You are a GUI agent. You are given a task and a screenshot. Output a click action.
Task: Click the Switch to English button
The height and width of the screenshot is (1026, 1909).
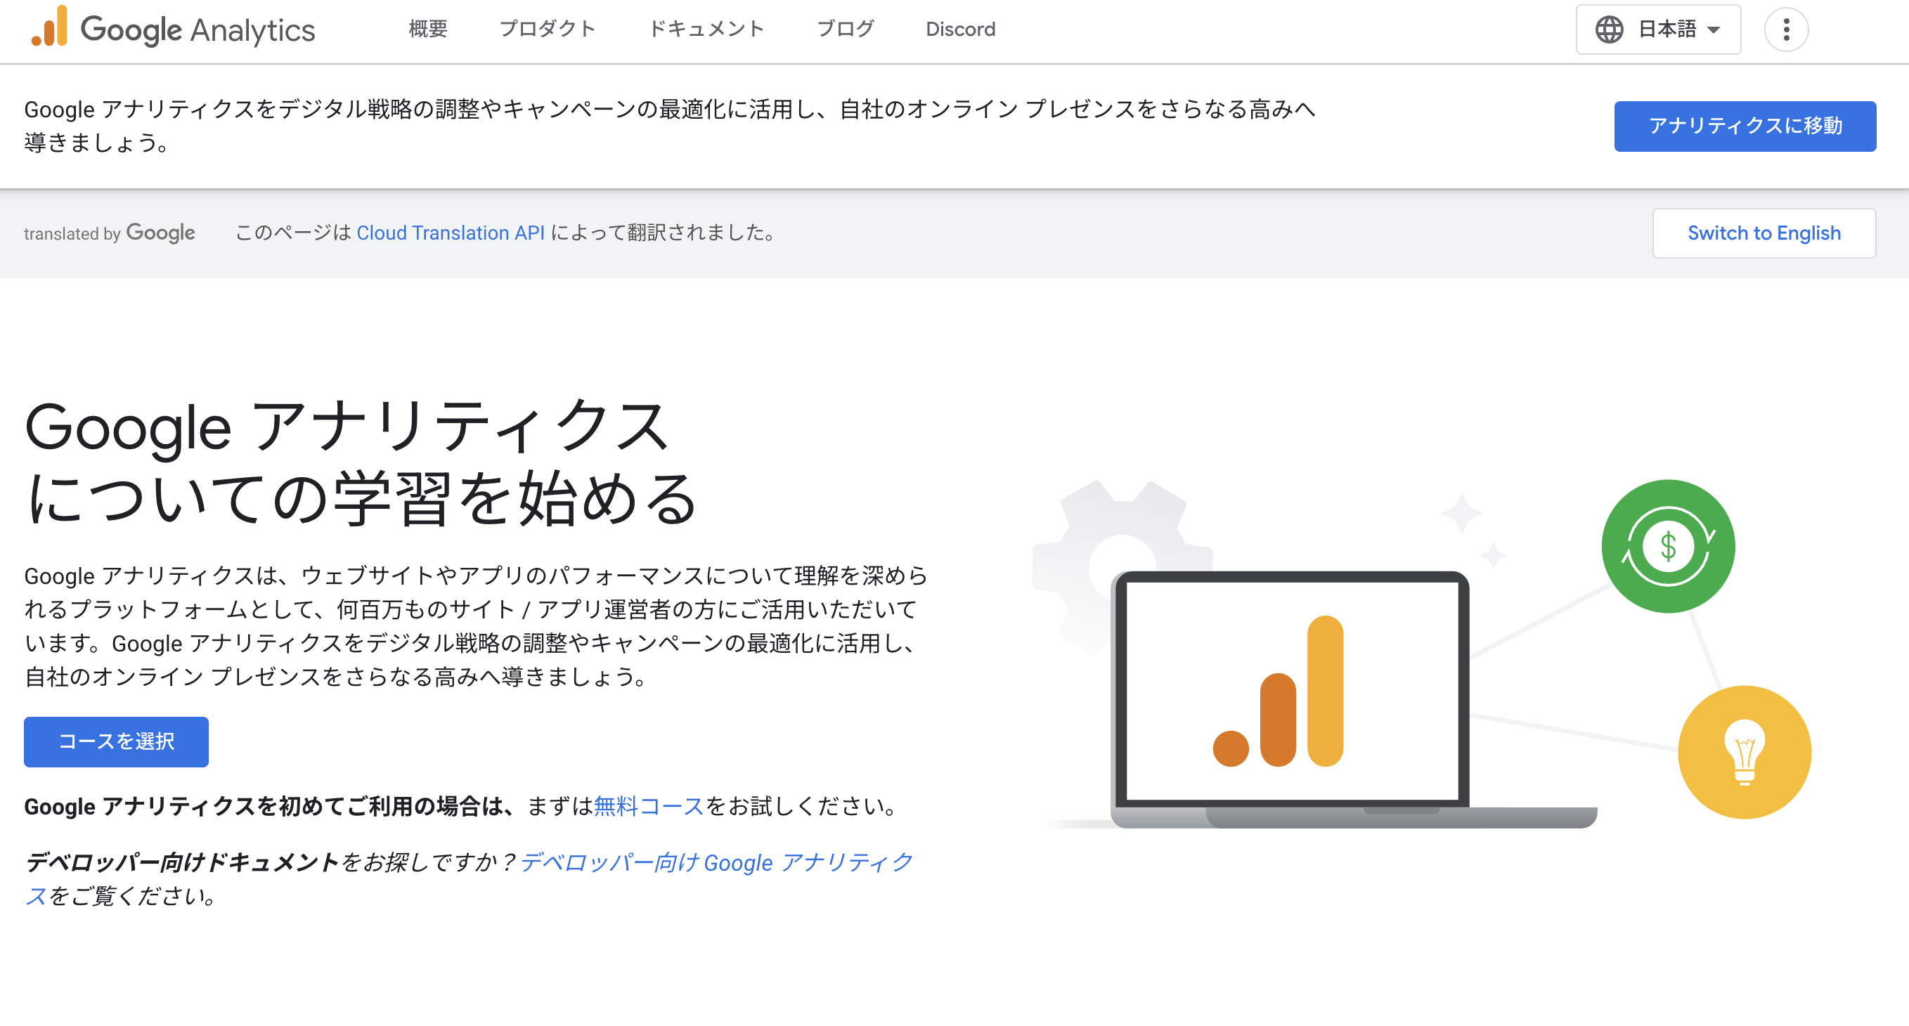tap(1764, 233)
